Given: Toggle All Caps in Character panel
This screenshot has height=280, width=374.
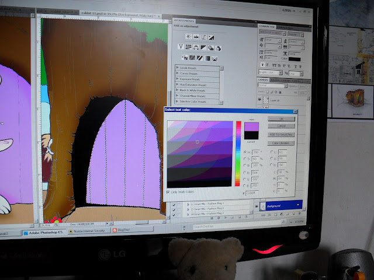Looking at the screenshot, I should pyautogui.click(x=274, y=65).
